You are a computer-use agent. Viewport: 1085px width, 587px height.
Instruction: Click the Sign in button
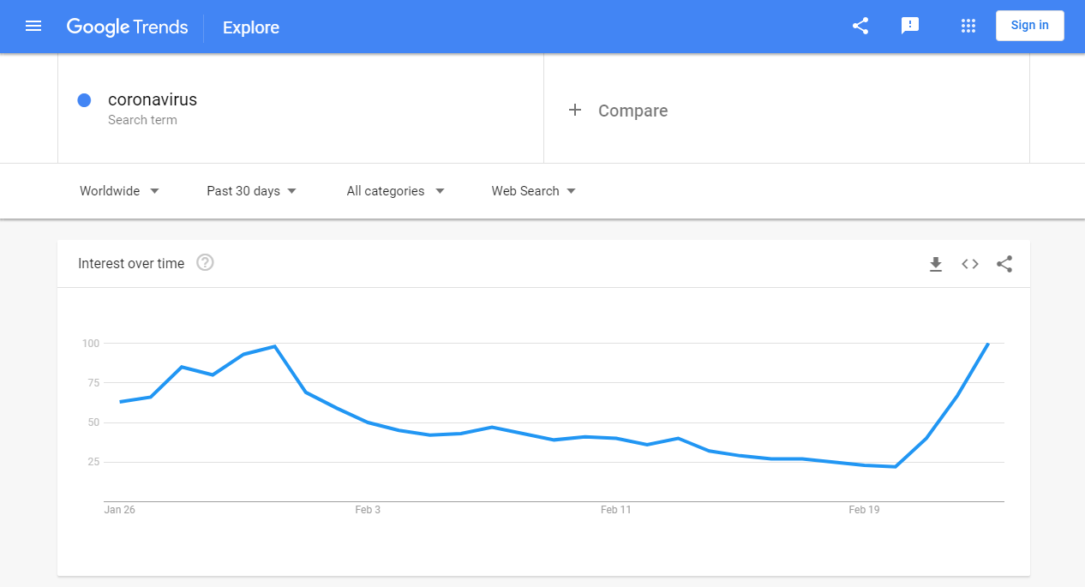coord(1030,26)
